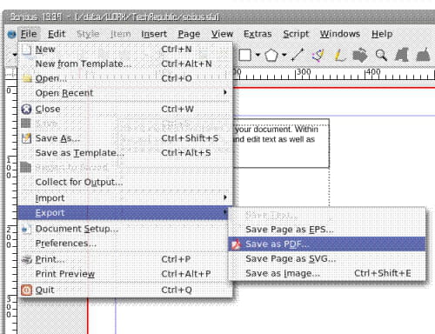435x334 pixels.
Task: Click the Document Setup icon
Action: point(26,229)
